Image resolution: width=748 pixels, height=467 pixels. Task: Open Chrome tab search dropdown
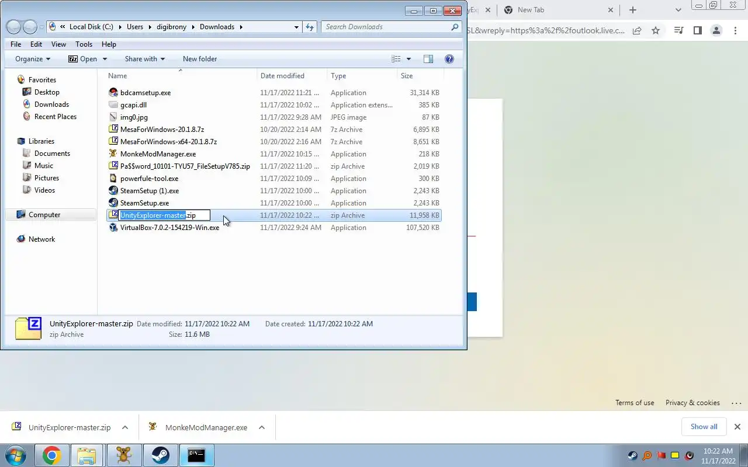678,10
